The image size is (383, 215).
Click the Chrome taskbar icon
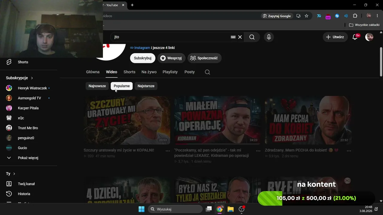(x=220, y=209)
